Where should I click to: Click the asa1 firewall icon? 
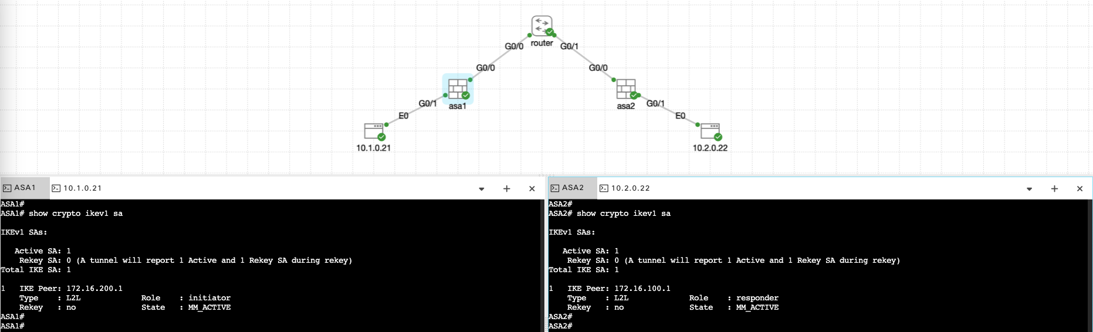[458, 89]
